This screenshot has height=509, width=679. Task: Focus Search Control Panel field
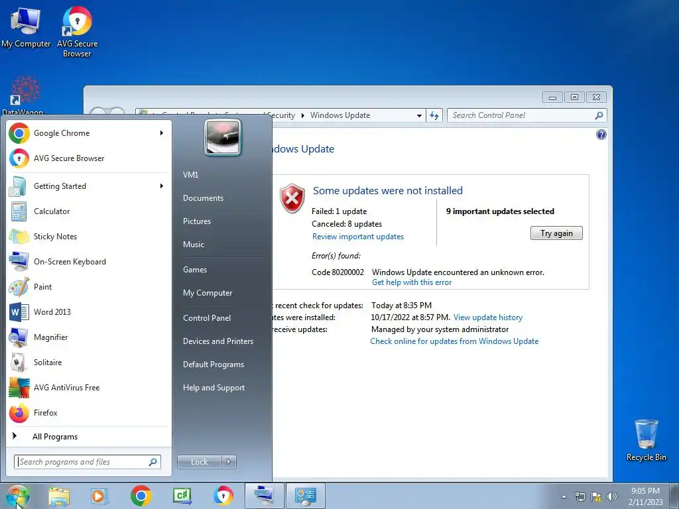527,115
